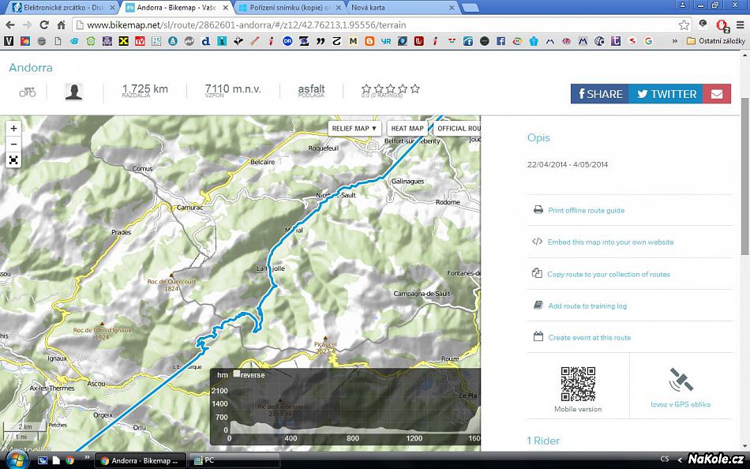Viewport: 750px width, 469px height.
Task: Click the page vertical scrollbar
Action: point(744,176)
